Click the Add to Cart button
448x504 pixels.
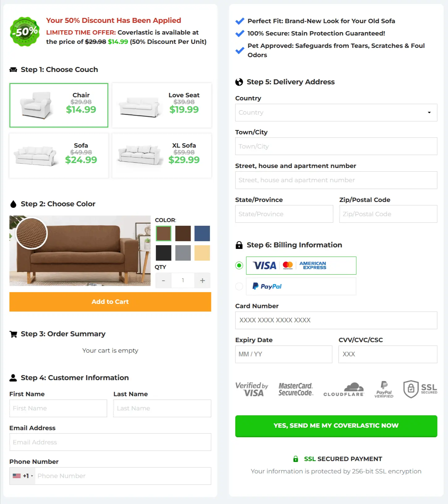[110, 302]
